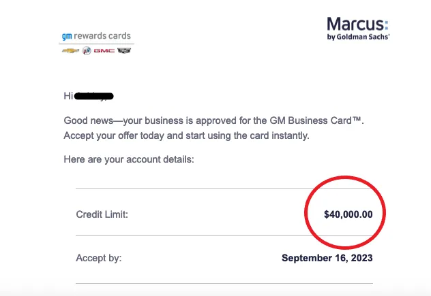Click the blue gm logo
The height and width of the screenshot is (296, 431).
(67, 36)
